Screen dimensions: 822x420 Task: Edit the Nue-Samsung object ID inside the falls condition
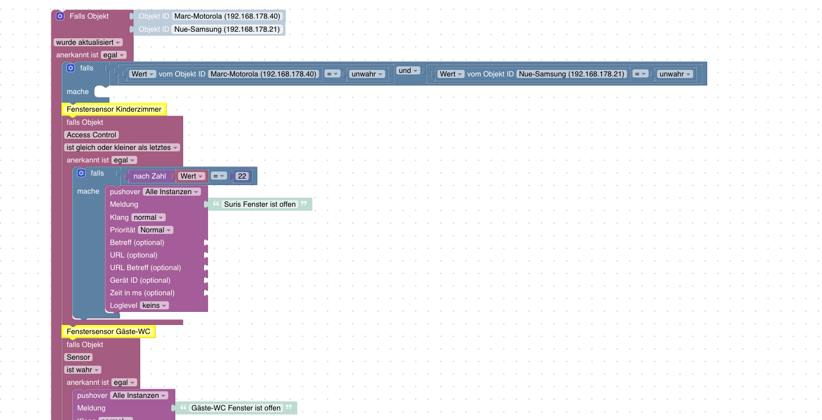tap(571, 74)
